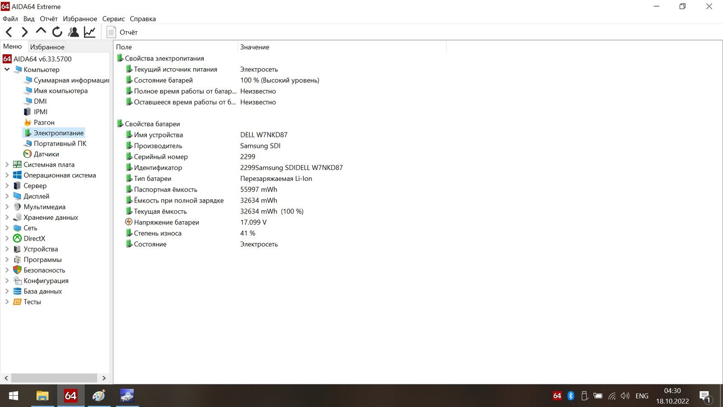The image size is (723, 407).
Task: Open the Отчёт menu in menu bar
Action: click(49, 19)
